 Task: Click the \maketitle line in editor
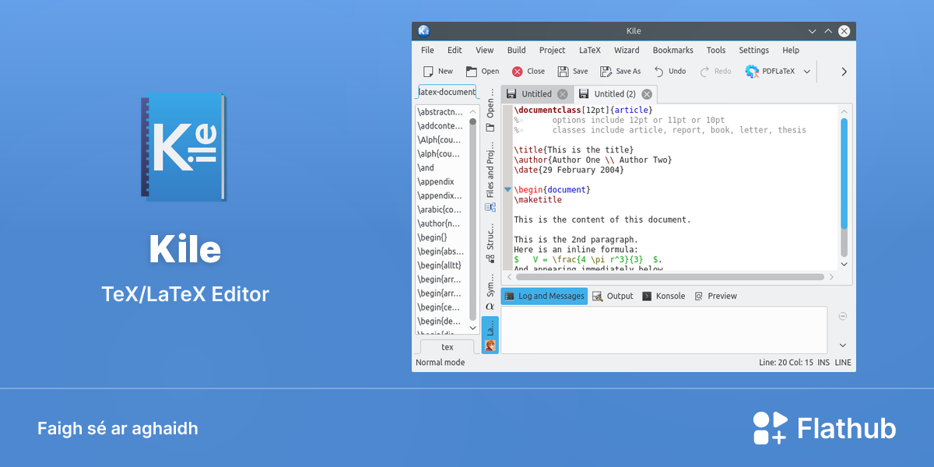point(538,200)
